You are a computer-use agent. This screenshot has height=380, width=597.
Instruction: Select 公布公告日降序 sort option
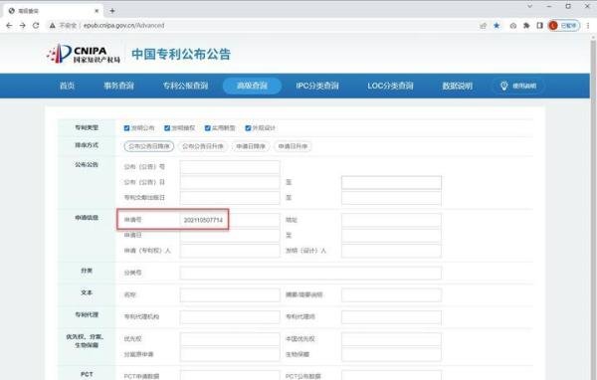(149, 146)
